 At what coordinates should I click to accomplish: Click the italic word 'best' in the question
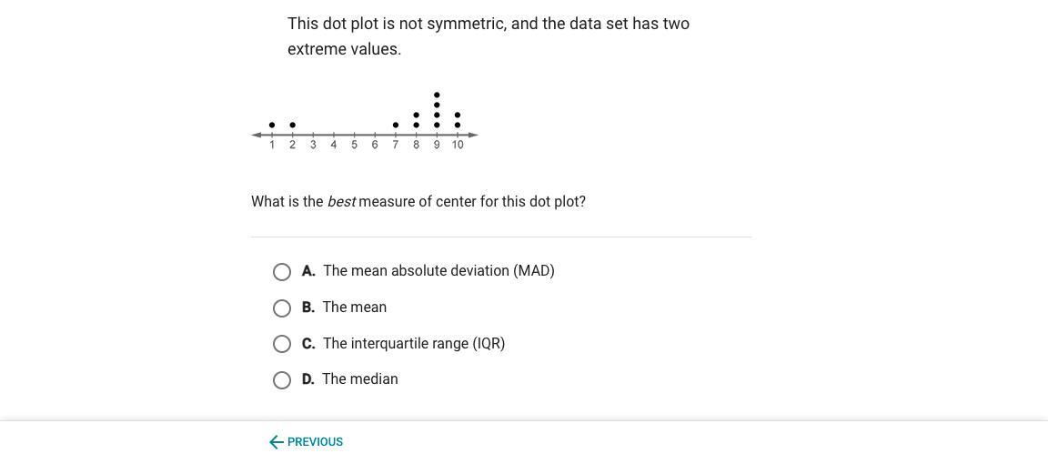pos(341,202)
